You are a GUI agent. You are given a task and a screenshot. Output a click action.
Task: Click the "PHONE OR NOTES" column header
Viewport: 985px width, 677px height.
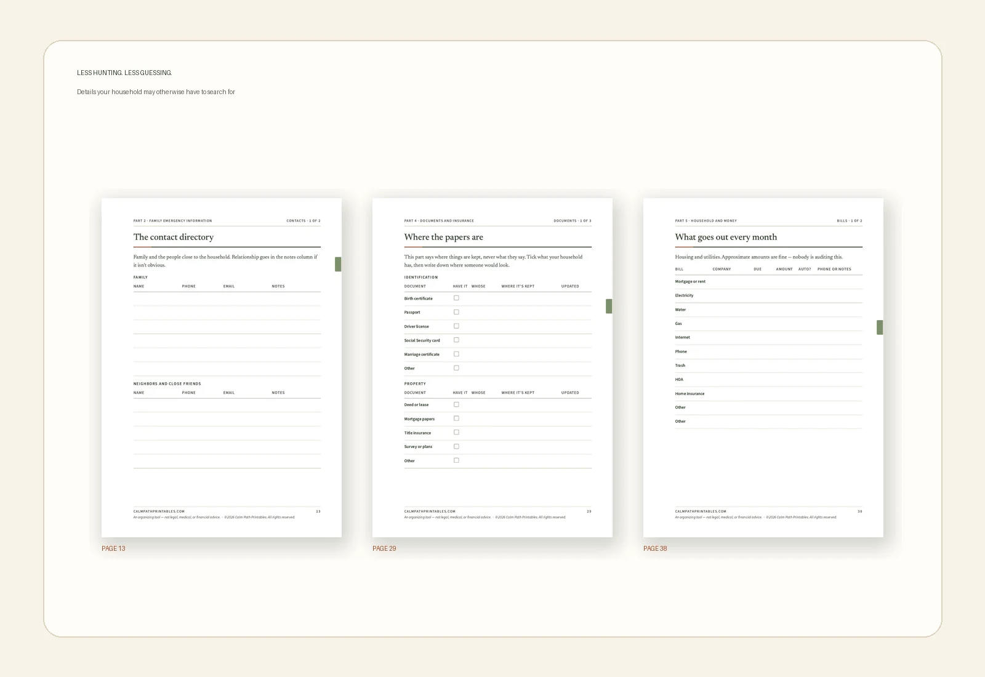coord(834,269)
